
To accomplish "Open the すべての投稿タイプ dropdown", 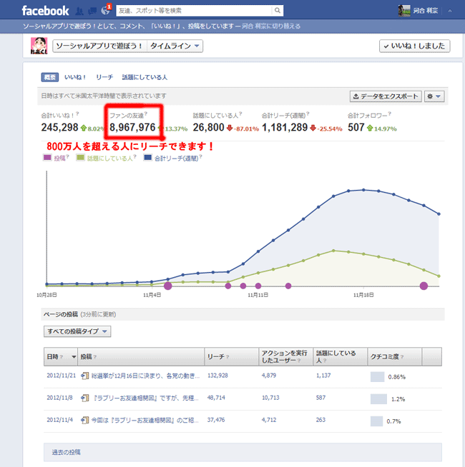I will pos(77,331).
